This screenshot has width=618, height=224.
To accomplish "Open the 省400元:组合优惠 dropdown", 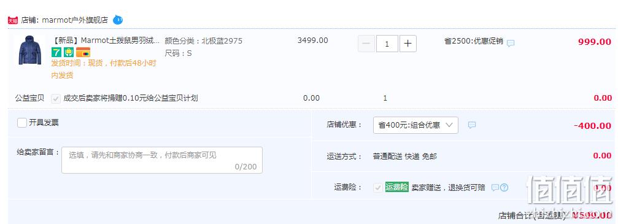I will 415,125.
